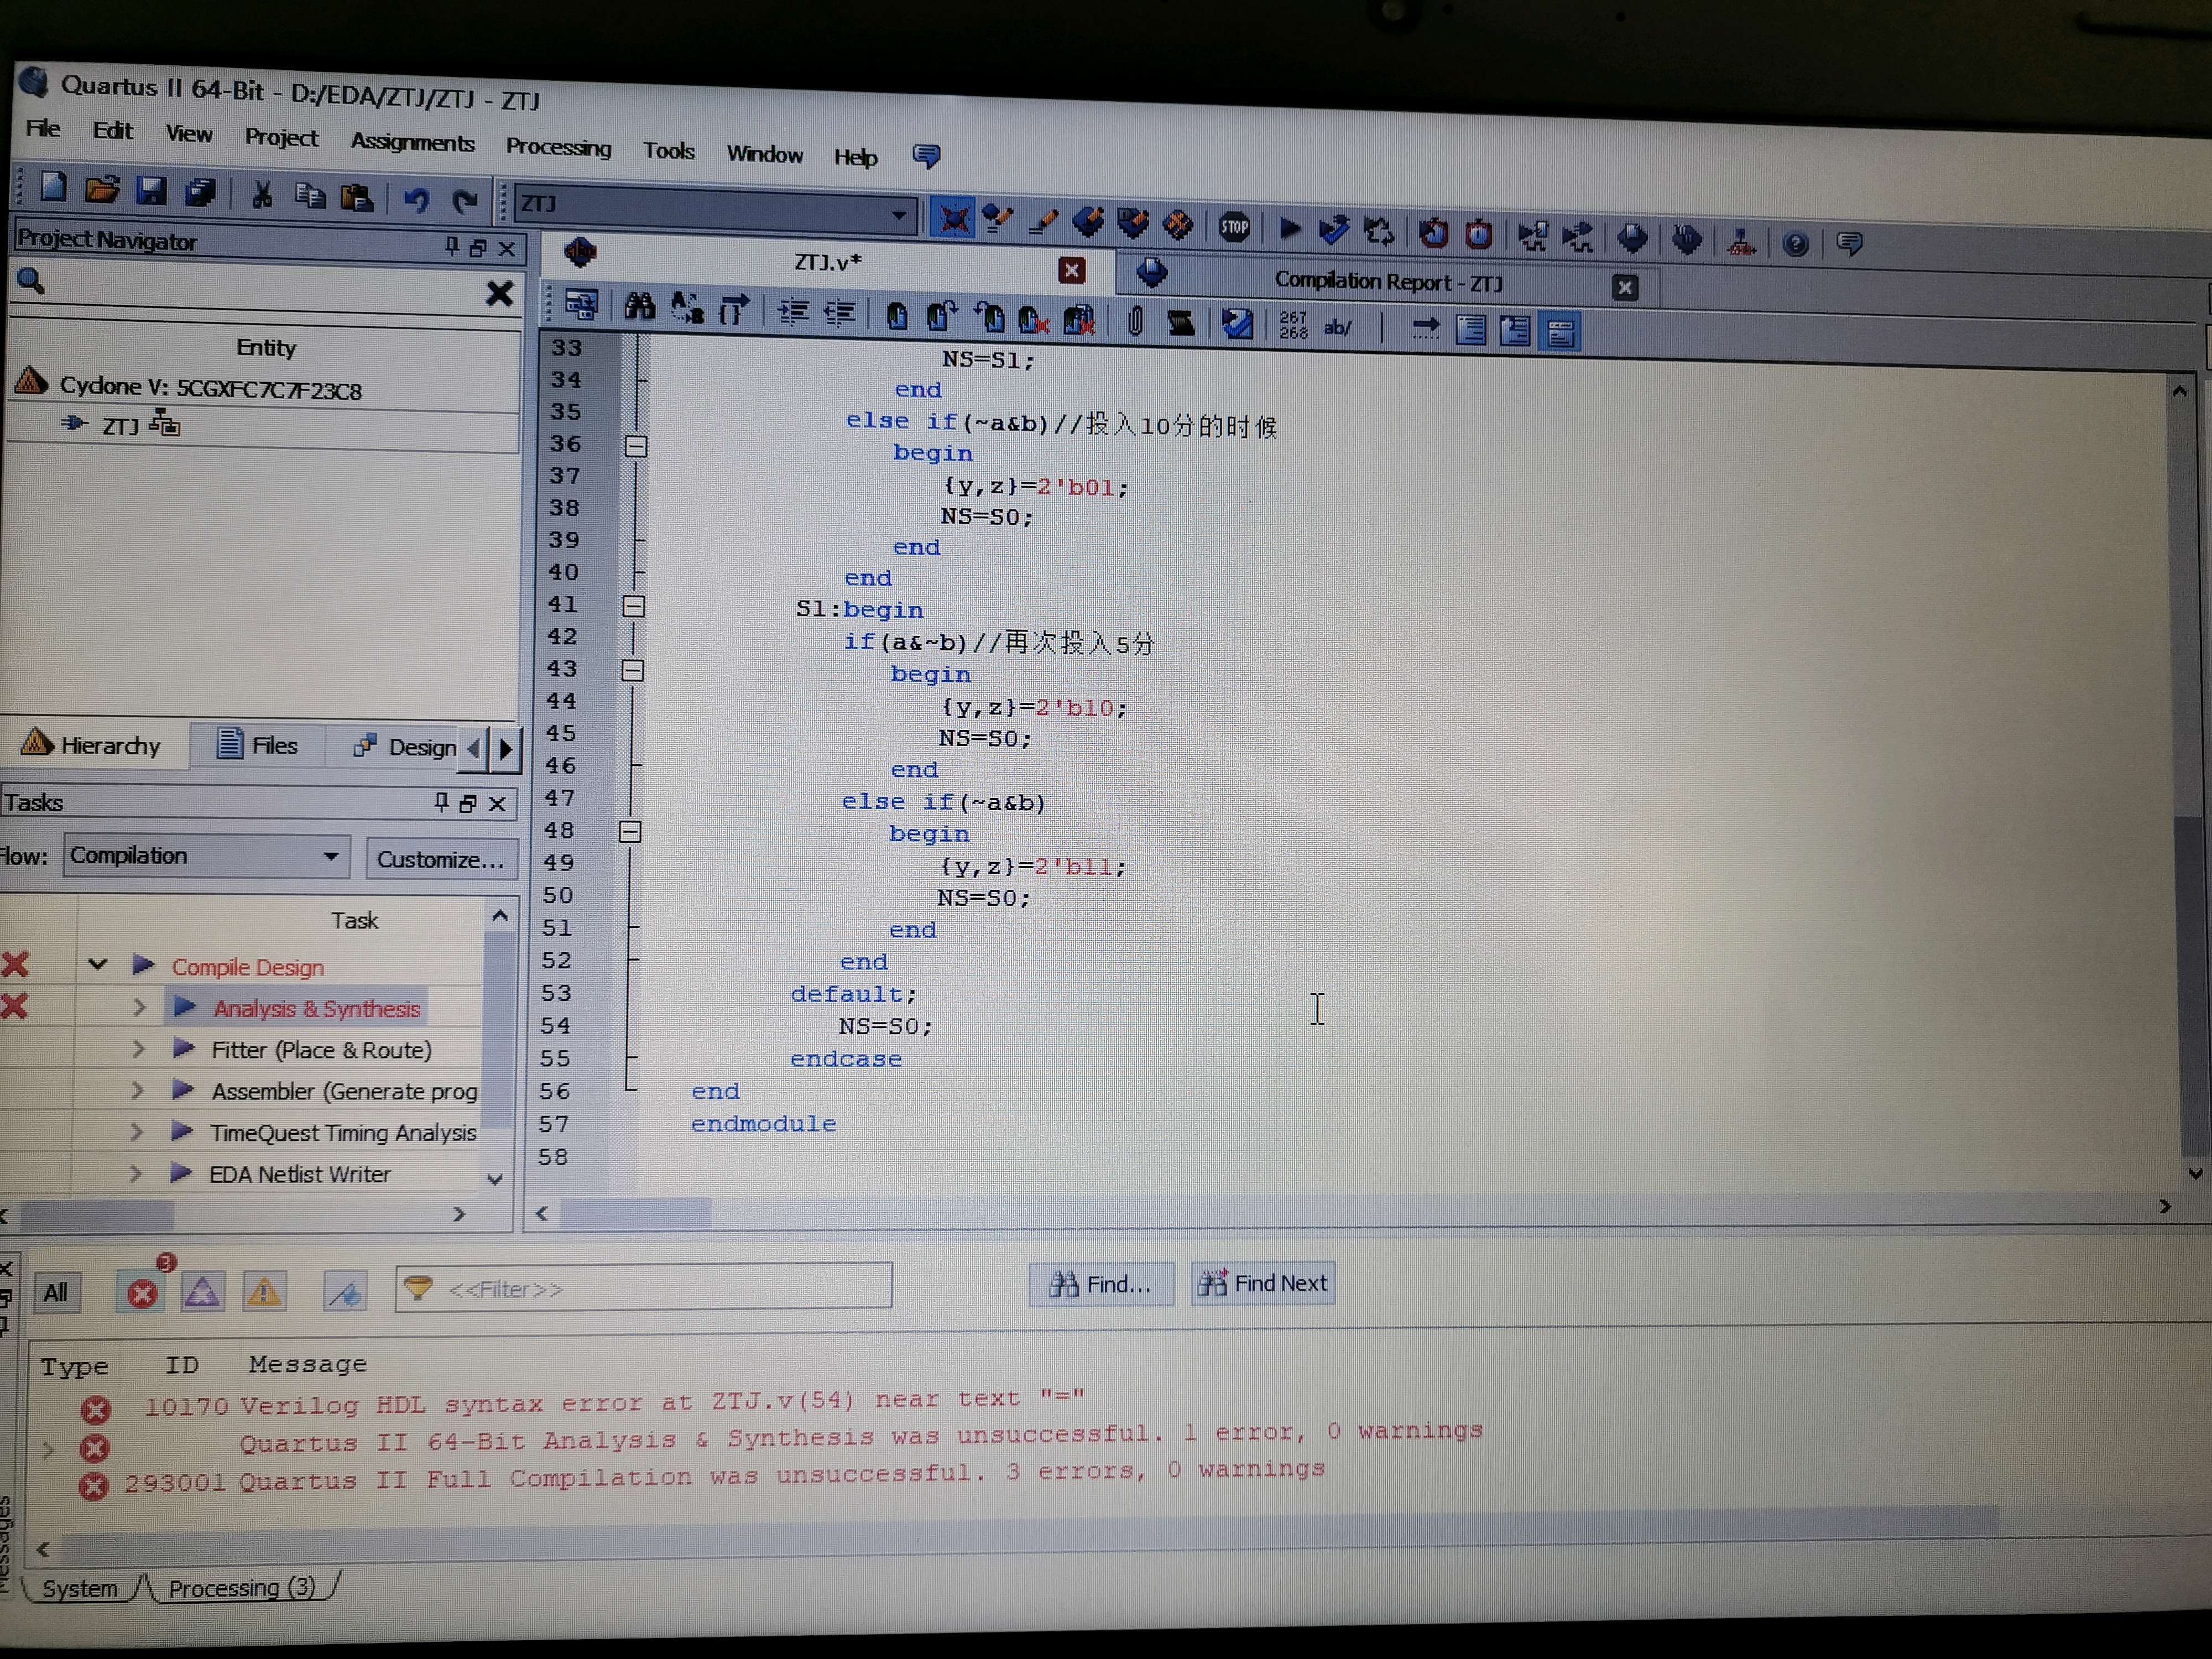Click the Stop Processing icon
Screen dimensions: 2212x1659
(1234, 227)
